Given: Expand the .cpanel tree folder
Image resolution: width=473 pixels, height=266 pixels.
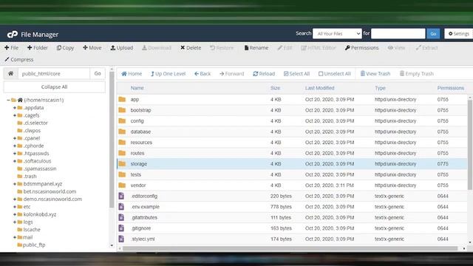Looking at the screenshot, I should coord(15,138).
